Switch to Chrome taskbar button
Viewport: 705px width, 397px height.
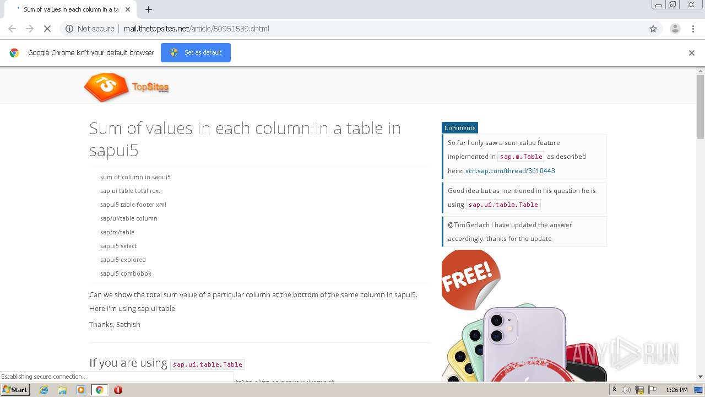100,390
